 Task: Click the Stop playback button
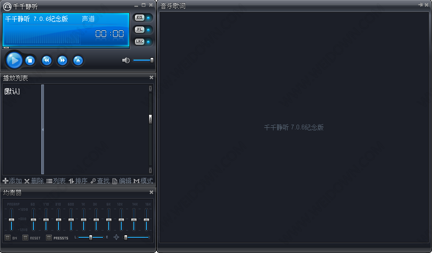(x=30, y=61)
